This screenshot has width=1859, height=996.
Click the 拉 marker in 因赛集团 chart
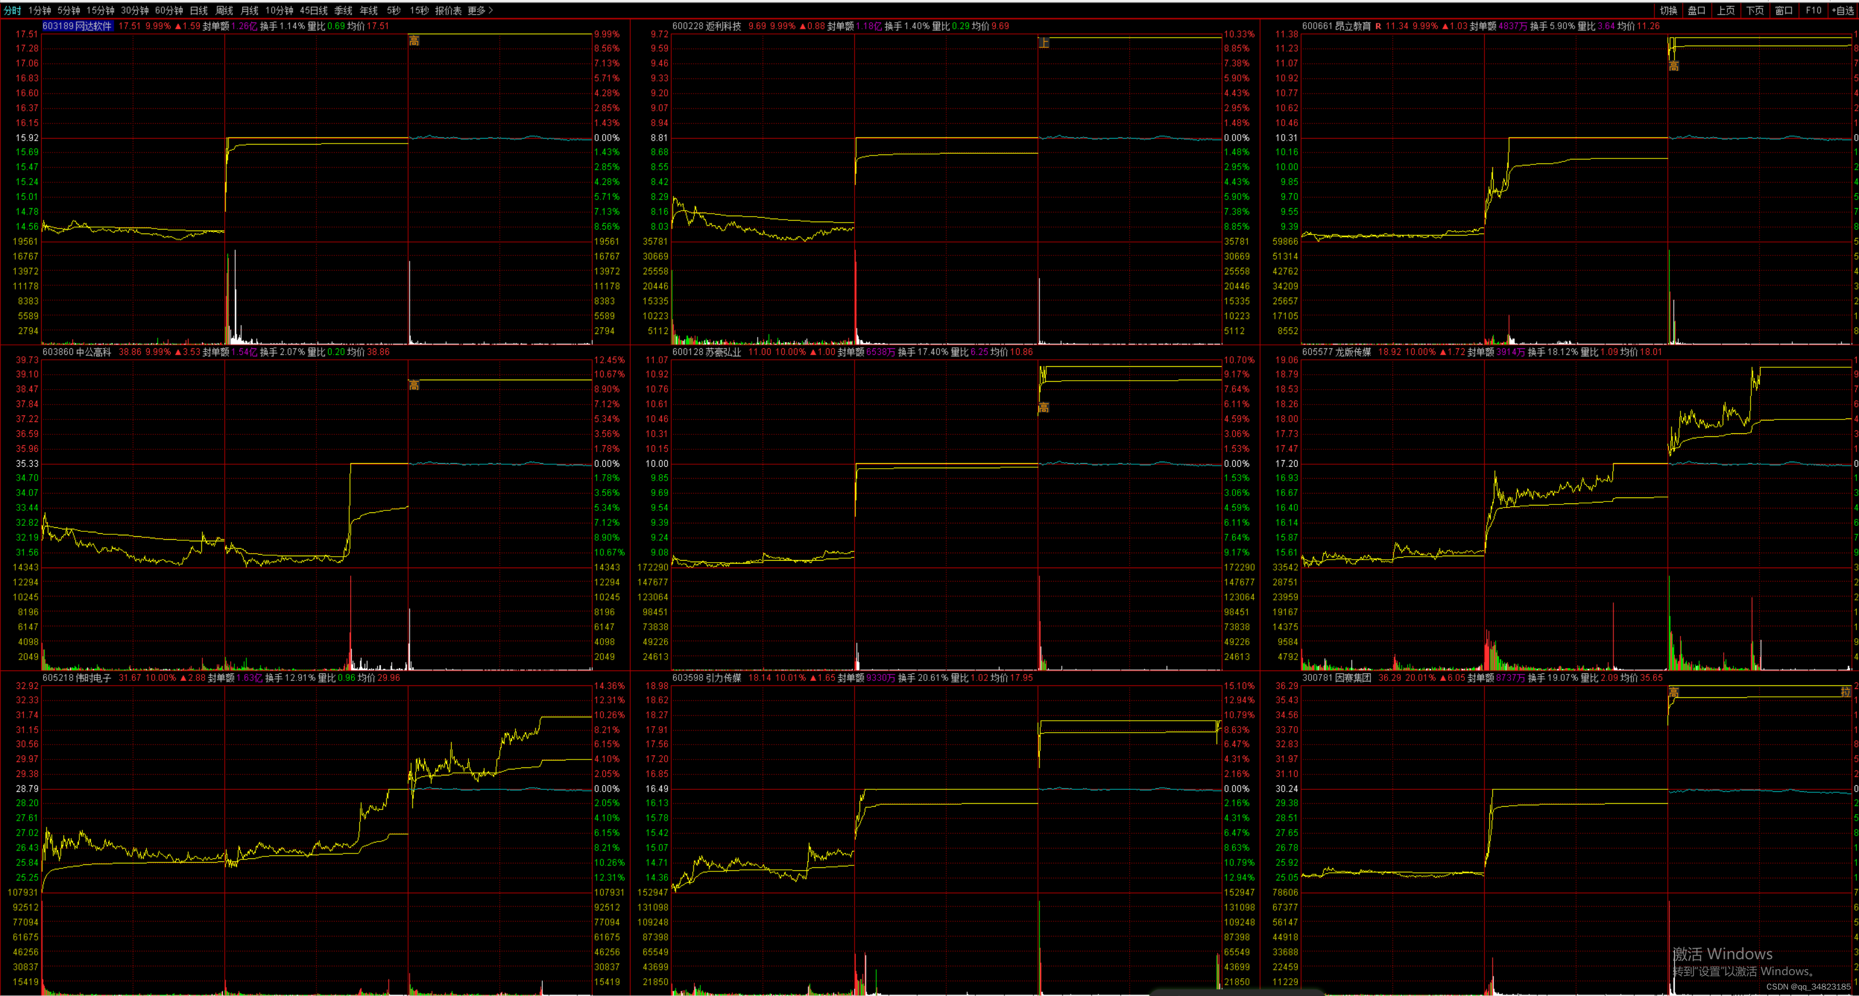[1845, 691]
